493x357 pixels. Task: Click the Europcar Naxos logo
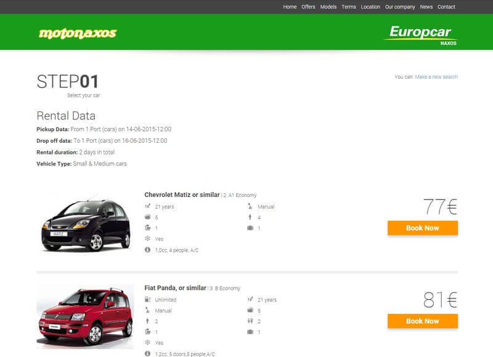[x=420, y=35]
